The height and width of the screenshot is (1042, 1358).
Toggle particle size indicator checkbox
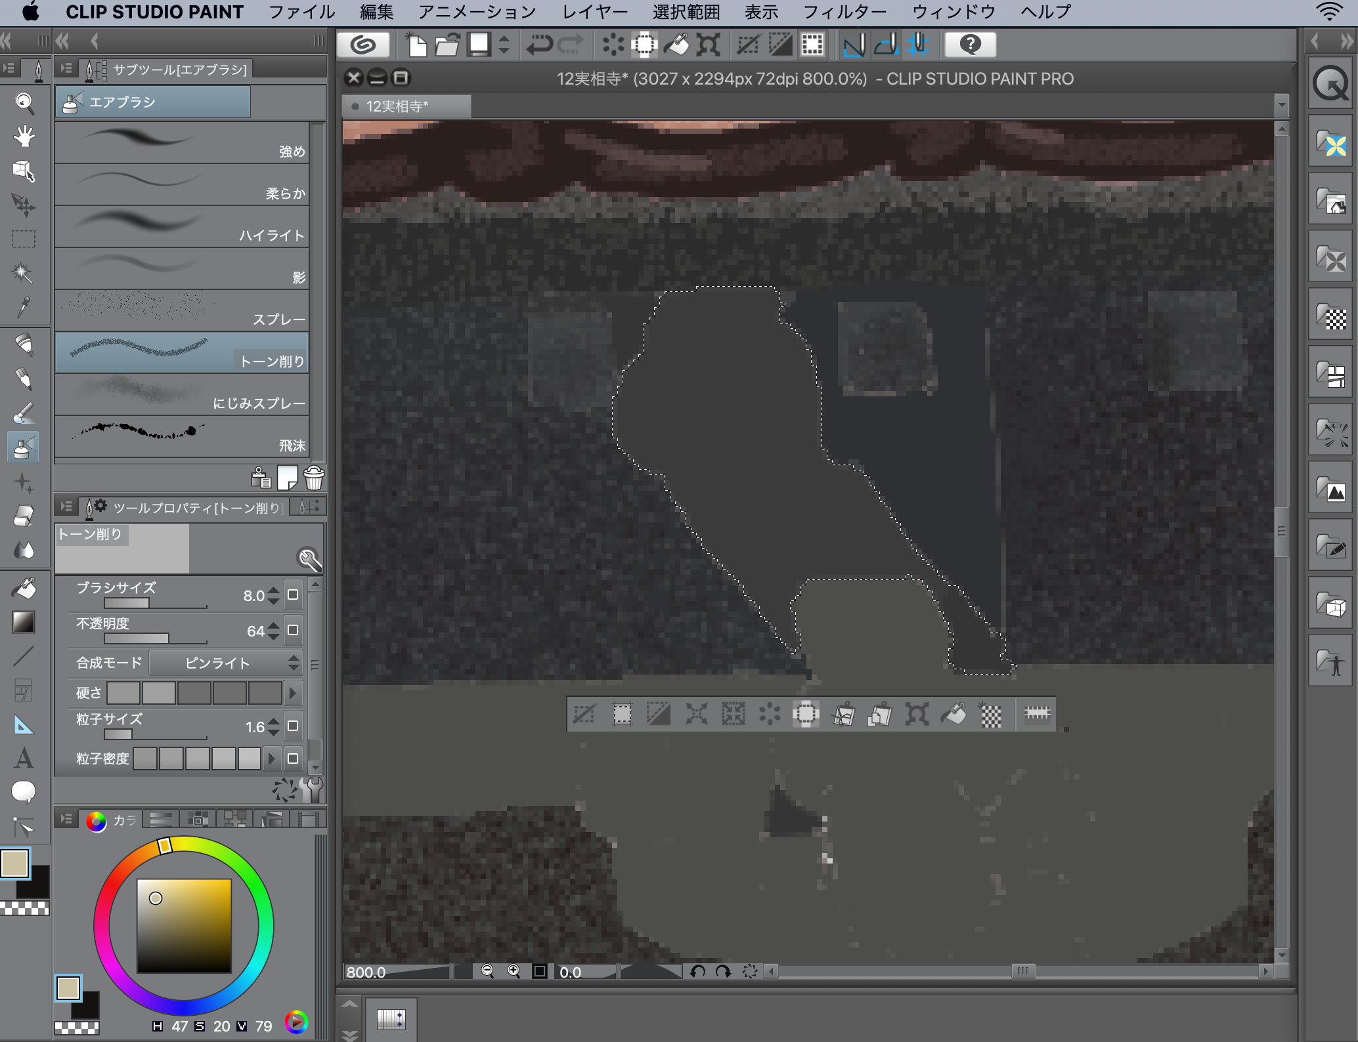[x=293, y=726]
